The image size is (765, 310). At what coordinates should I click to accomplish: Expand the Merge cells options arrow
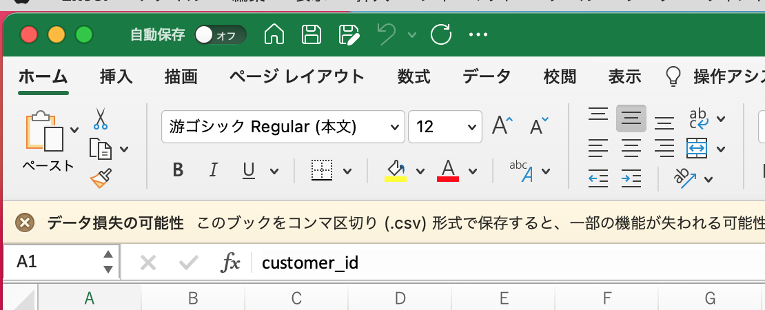(x=721, y=149)
